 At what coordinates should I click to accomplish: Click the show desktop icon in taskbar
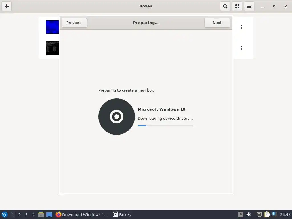click(x=49, y=215)
